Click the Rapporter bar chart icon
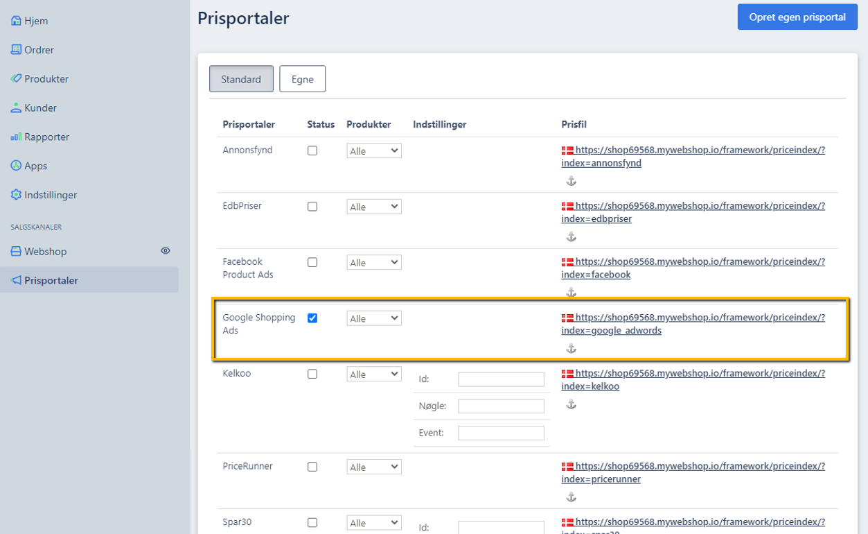Viewport: 868px width, 534px height. click(16, 137)
